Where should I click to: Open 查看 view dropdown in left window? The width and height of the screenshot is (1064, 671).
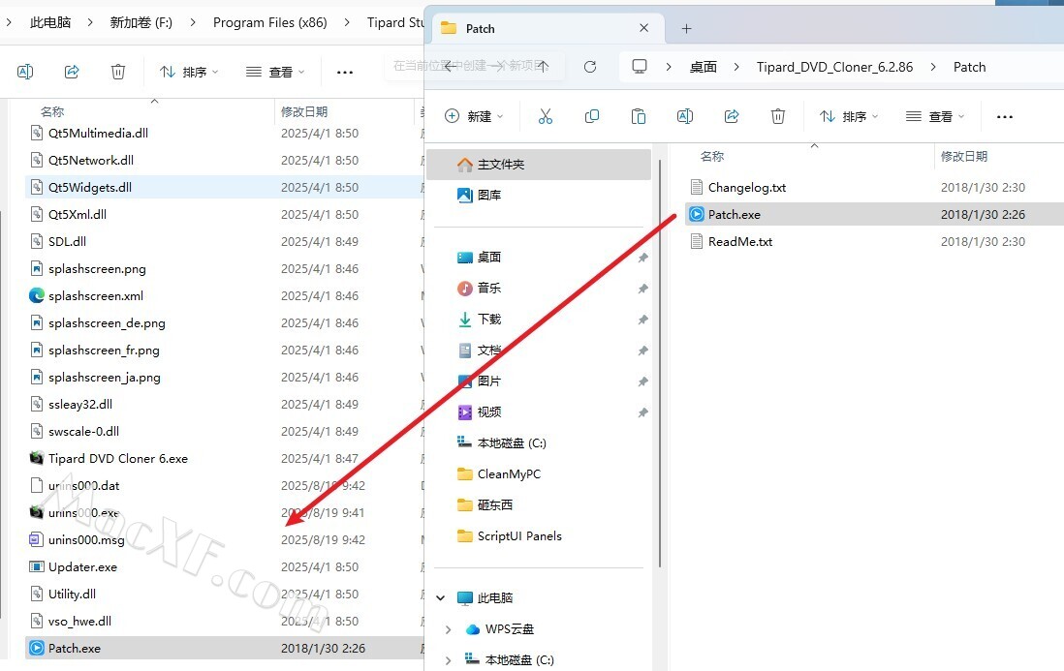pyautogui.click(x=275, y=72)
